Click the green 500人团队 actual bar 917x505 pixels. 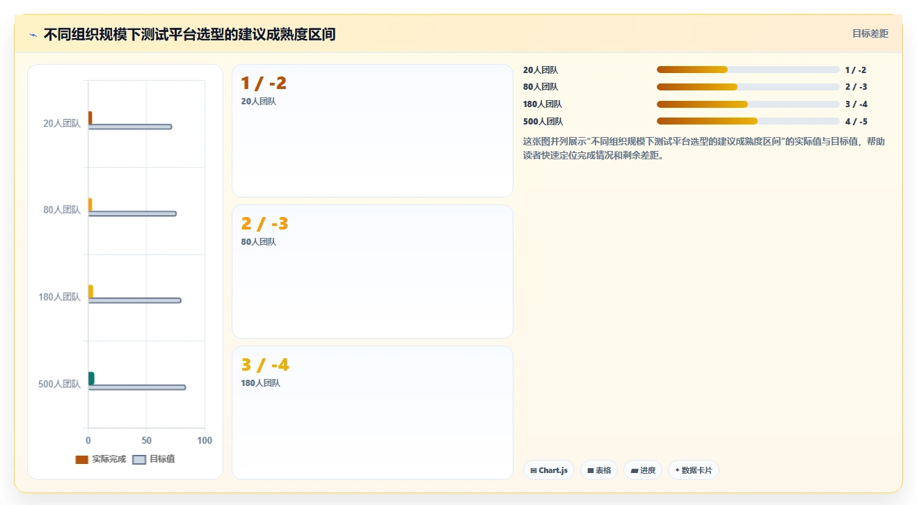(x=91, y=378)
